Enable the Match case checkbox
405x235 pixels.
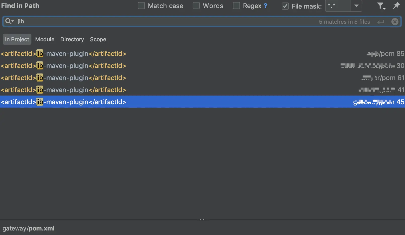(x=141, y=6)
